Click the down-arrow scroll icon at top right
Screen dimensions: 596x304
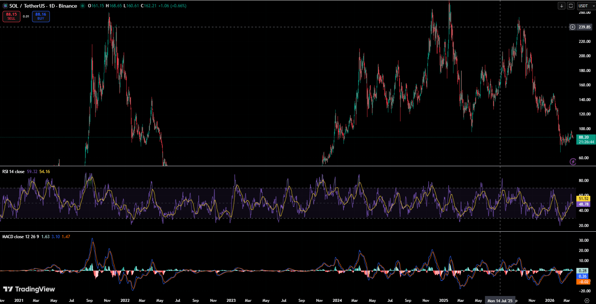(x=562, y=6)
